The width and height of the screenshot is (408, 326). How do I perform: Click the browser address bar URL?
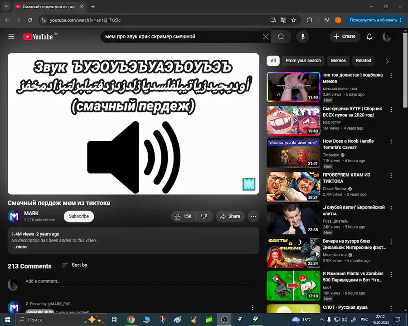click(85, 20)
